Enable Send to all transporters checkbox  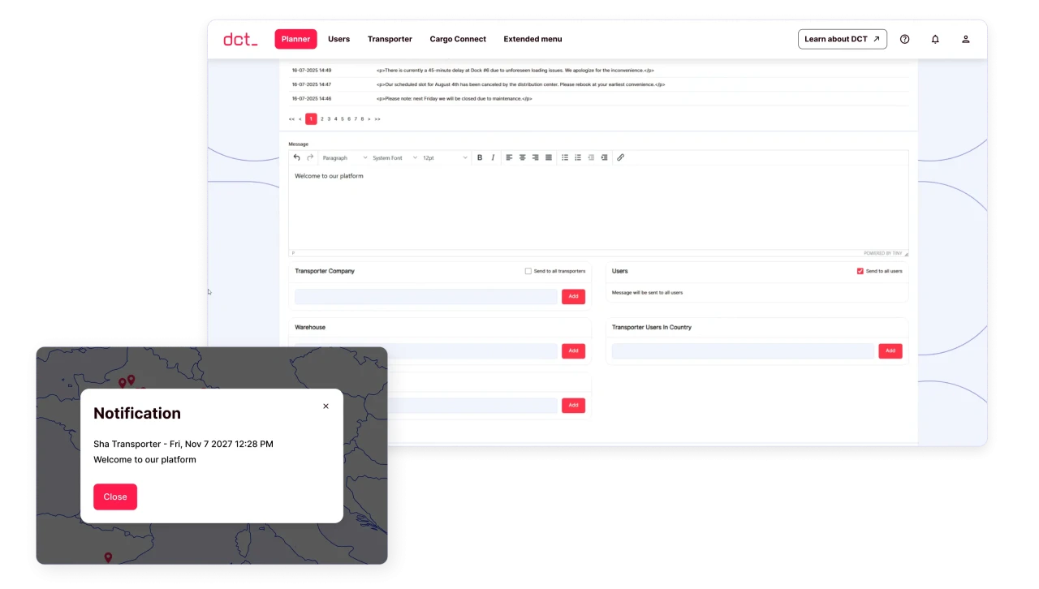[x=528, y=271]
